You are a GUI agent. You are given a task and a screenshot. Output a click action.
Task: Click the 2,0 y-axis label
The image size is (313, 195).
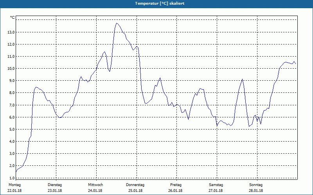(12, 166)
